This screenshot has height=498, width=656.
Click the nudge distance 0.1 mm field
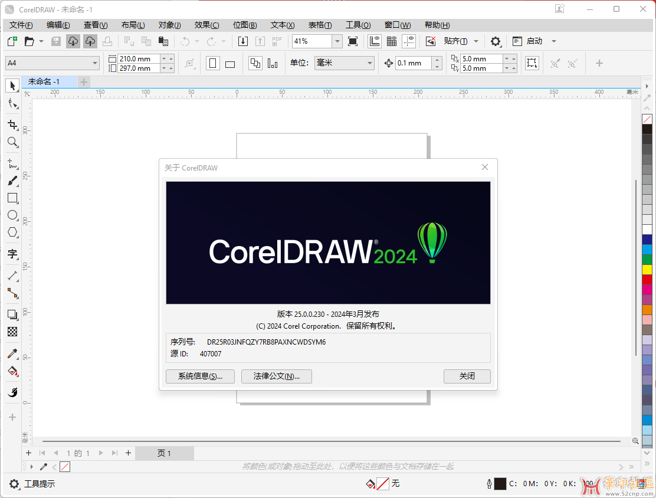pyautogui.click(x=414, y=63)
